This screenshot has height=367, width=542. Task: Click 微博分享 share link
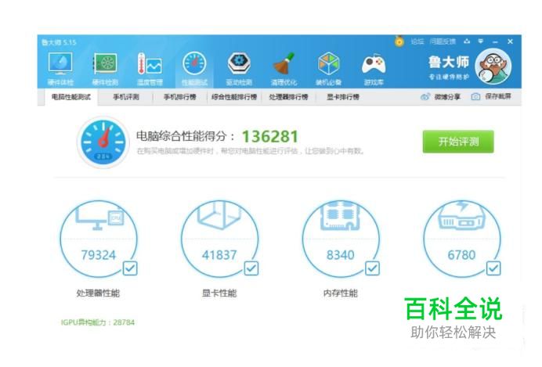point(441,97)
